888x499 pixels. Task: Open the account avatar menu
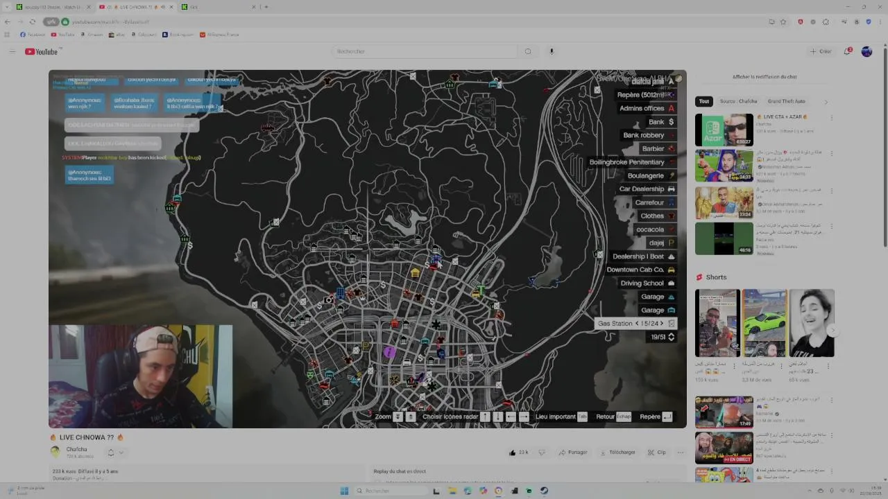(866, 51)
